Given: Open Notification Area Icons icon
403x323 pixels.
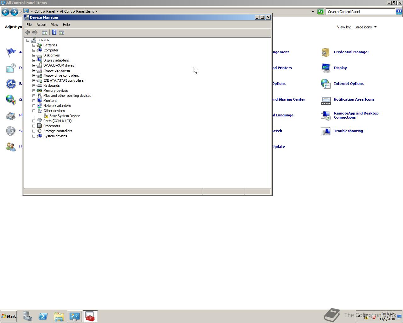Looking at the screenshot, I should pos(326,100).
